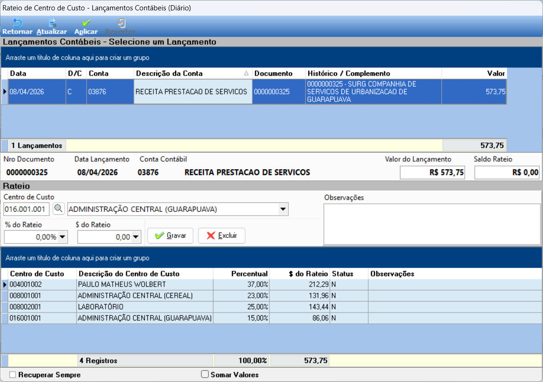This screenshot has height=382, width=543.
Task: Click the 23,00% percentual cell
Action: tap(241, 295)
